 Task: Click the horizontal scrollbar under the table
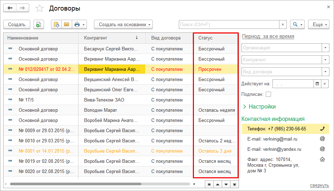pos(76,184)
